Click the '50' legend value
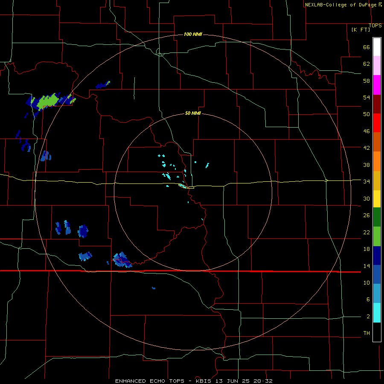Screen dimensions: 384x384 (x=367, y=114)
